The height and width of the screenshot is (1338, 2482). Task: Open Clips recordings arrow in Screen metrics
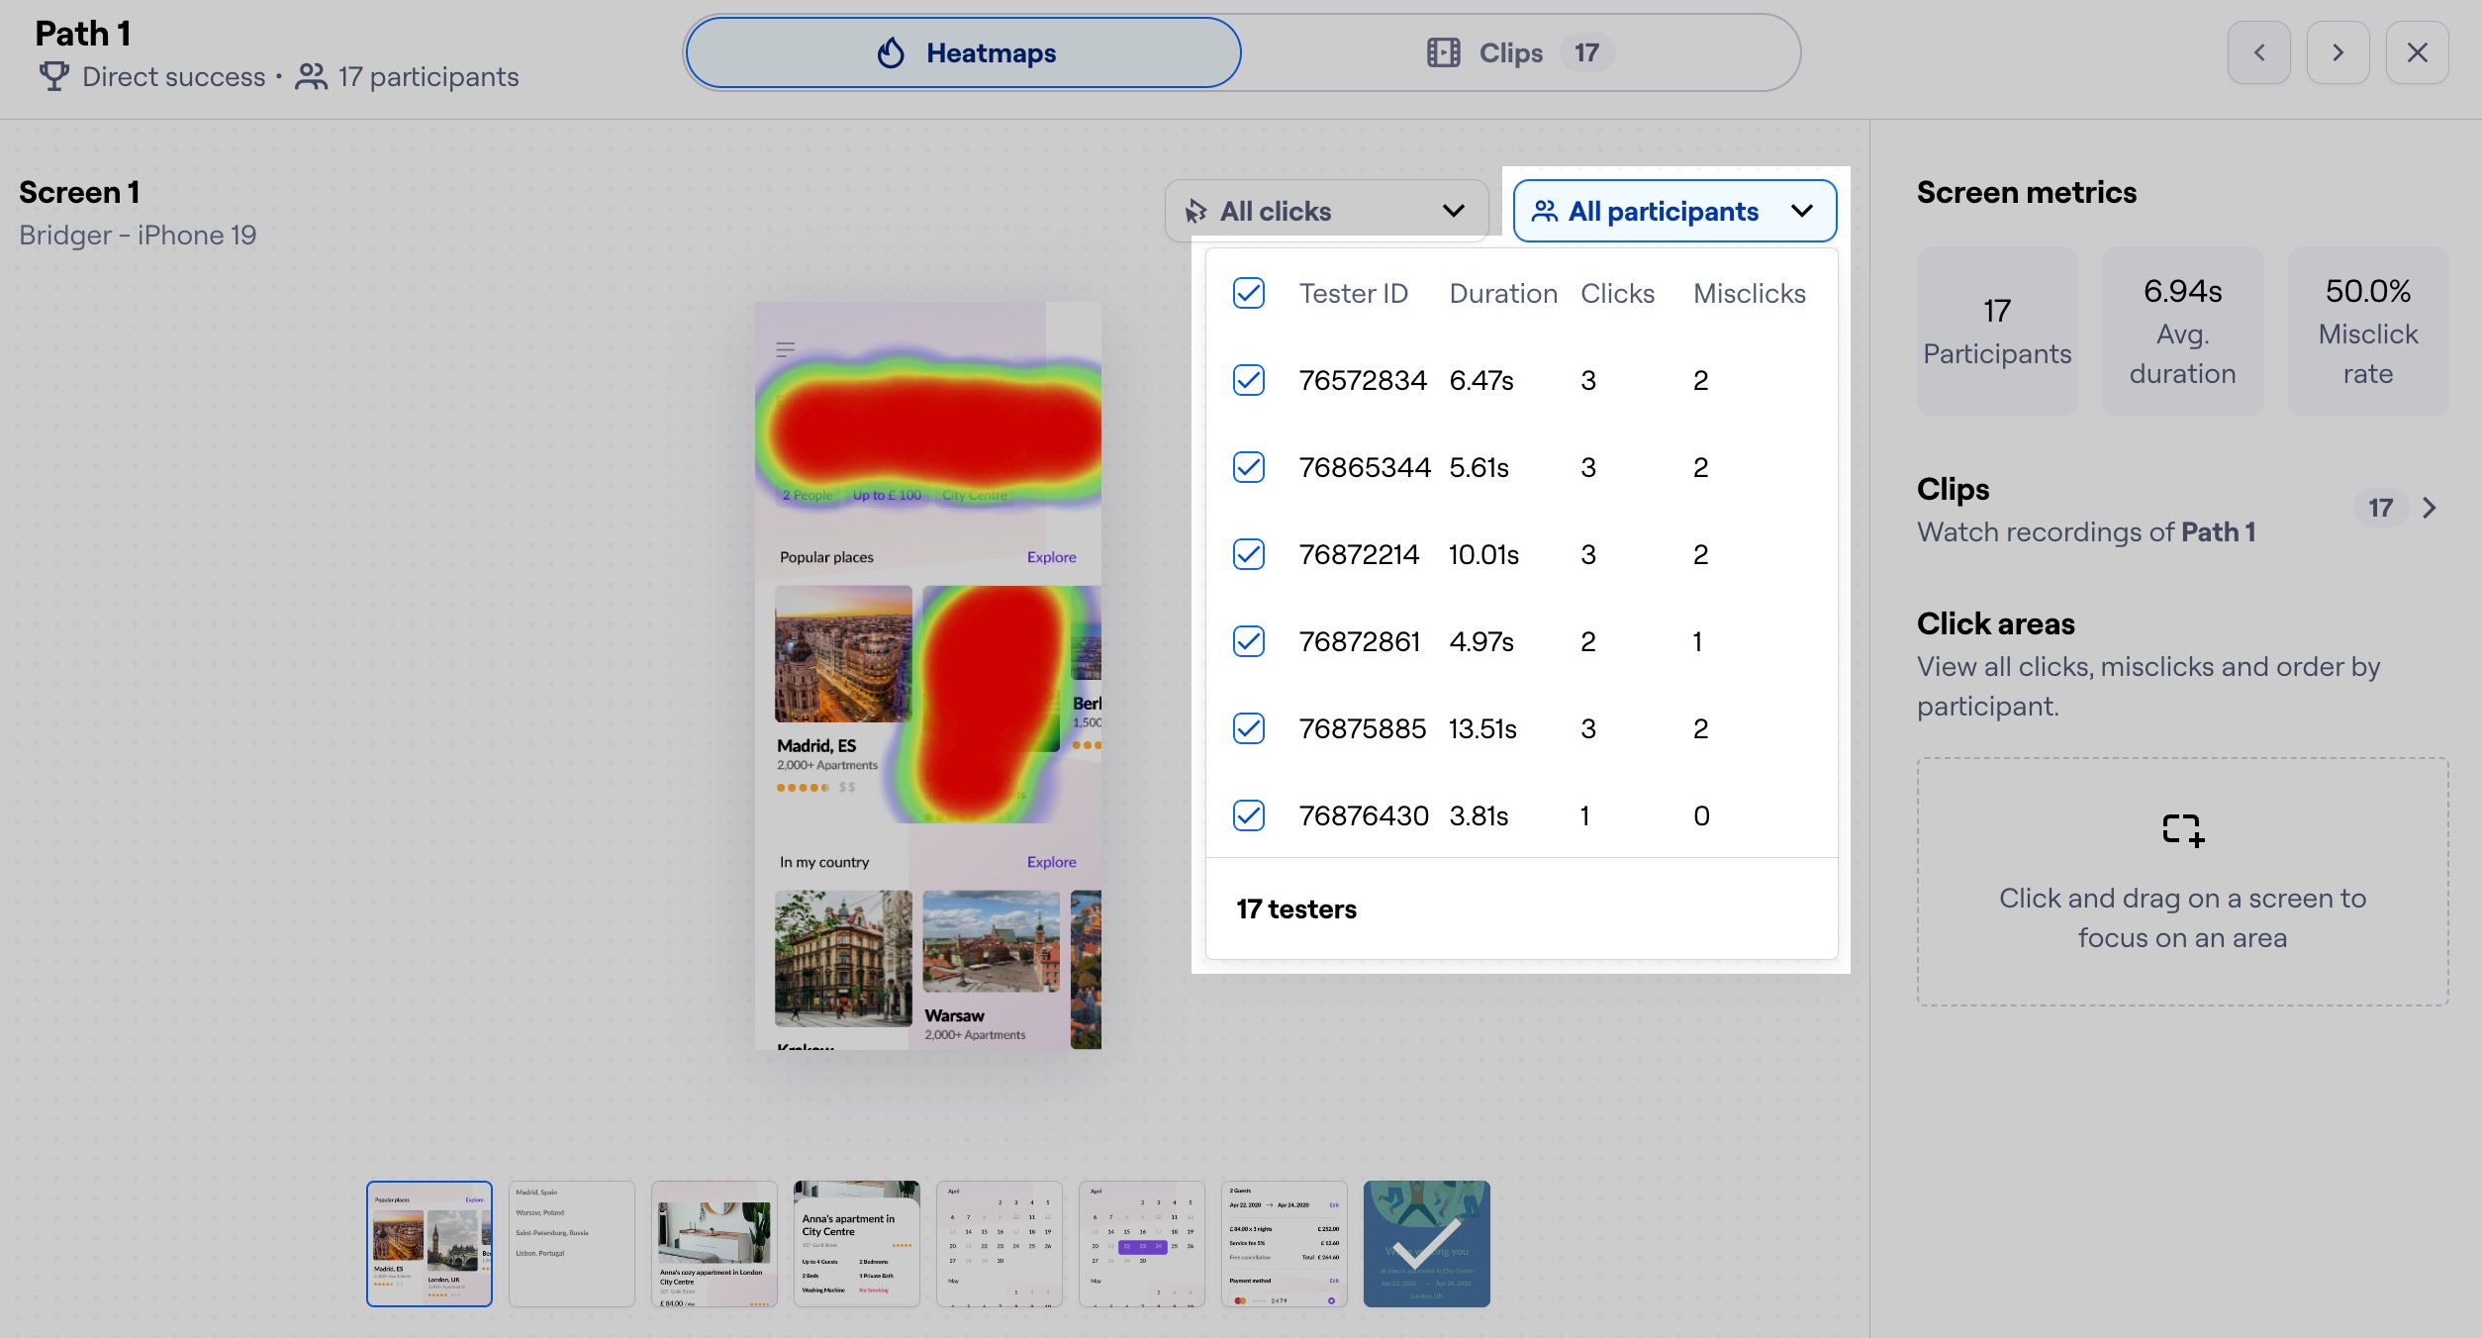pyautogui.click(x=2430, y=508)
